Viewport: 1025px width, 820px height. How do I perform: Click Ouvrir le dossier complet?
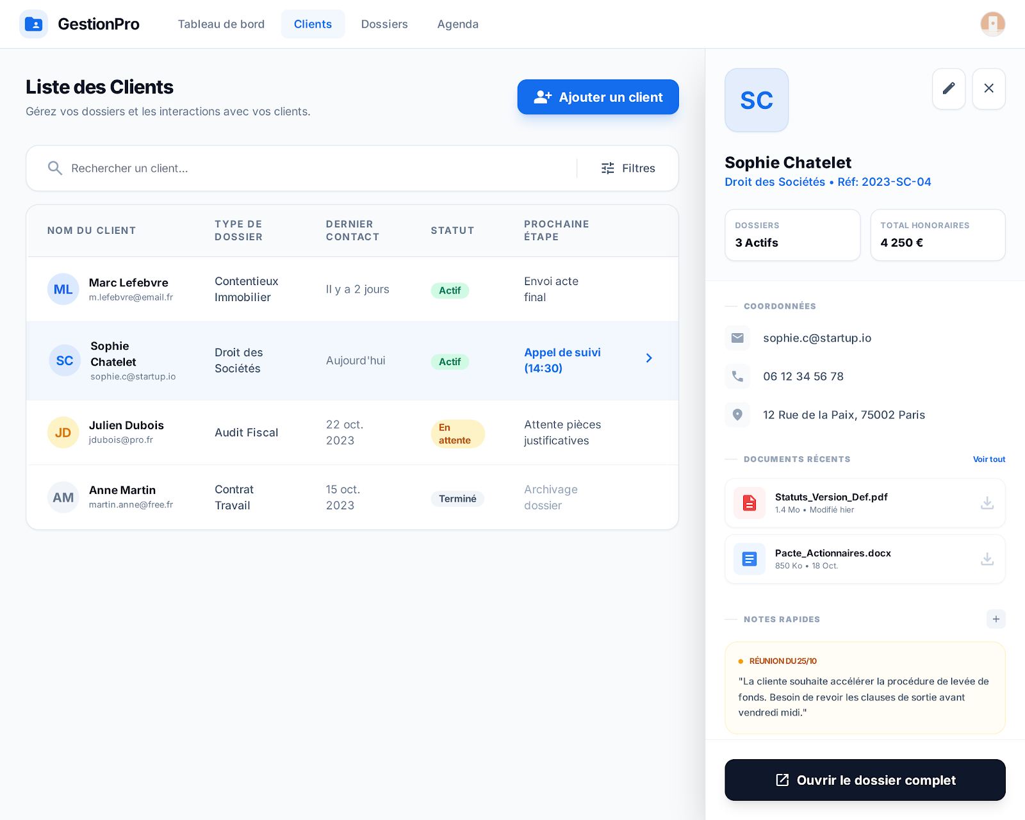(865, 780)
